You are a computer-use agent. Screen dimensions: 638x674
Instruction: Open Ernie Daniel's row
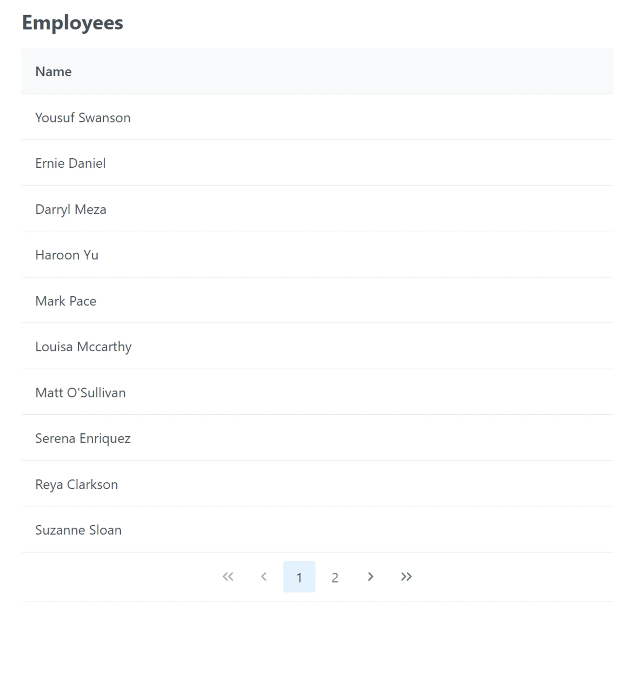pos(70,163)
